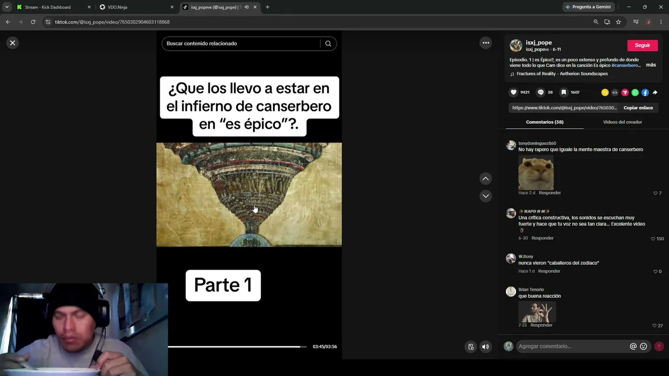
Task: Open tonydominguez860's commenter profile name
Action: click(x=537, y=143)
